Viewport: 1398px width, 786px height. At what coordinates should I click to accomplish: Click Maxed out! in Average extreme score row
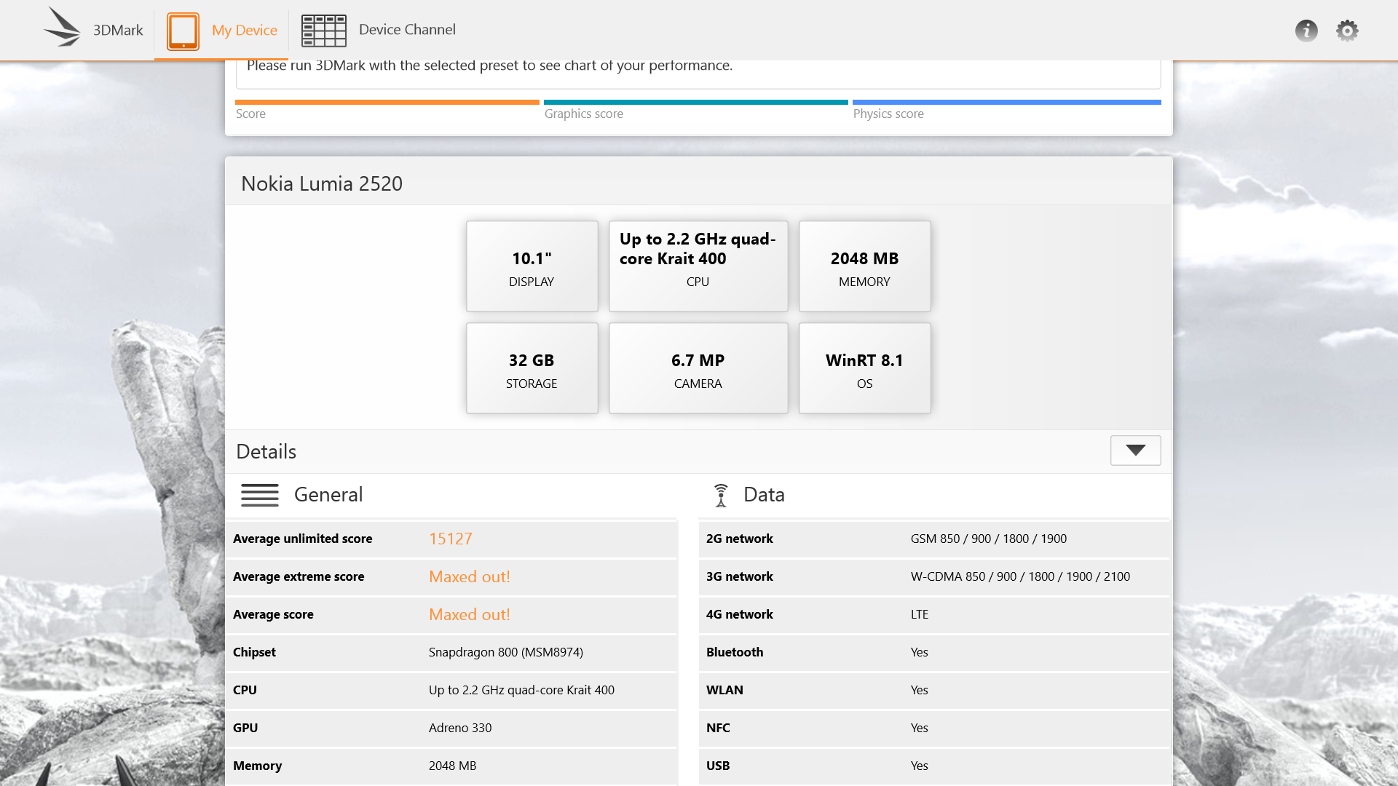[470, 576]
